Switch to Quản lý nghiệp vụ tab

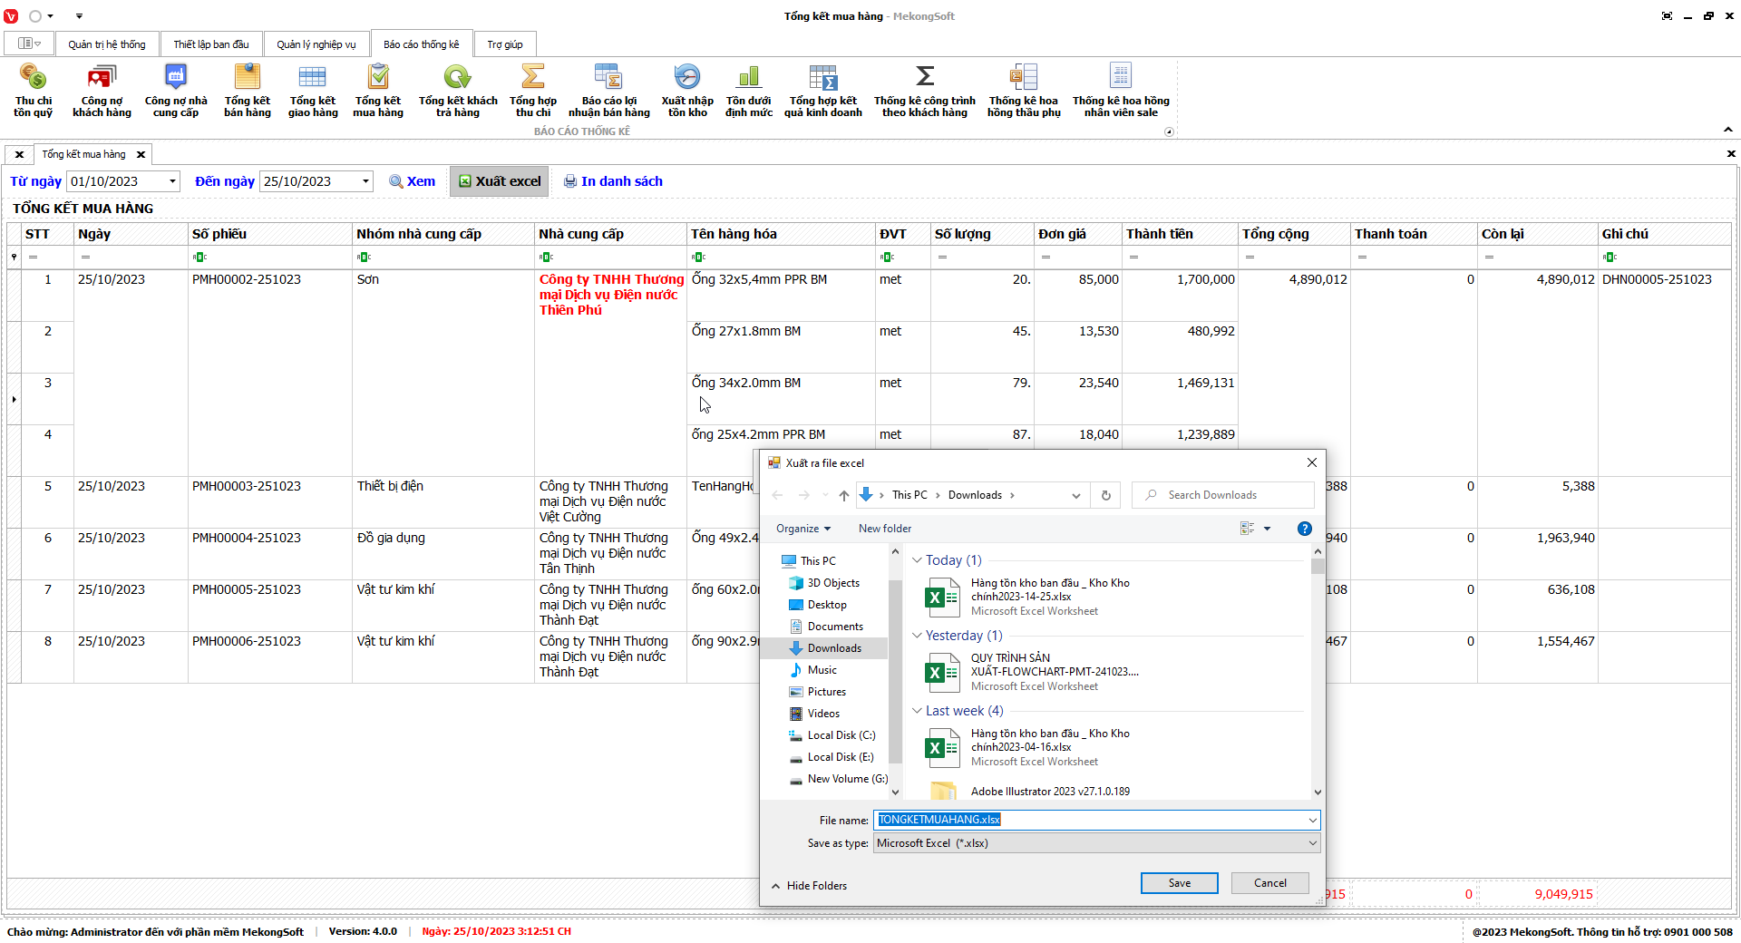point(316,44)
